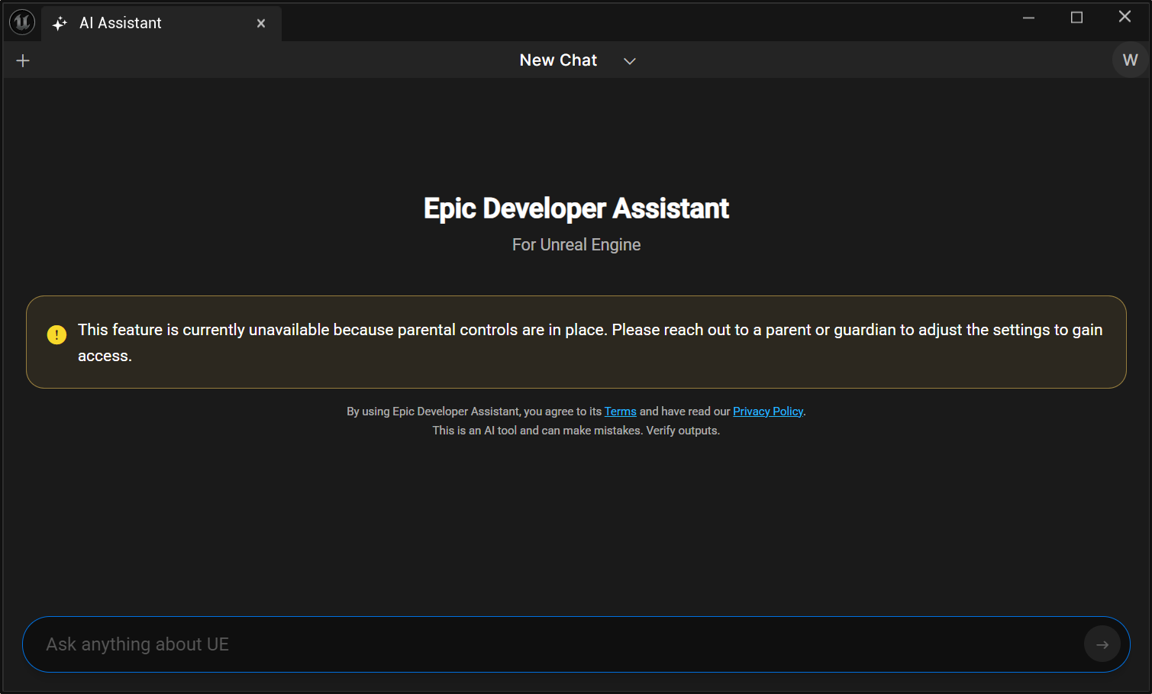Click the Epic Developer Assistant heading
The height and width of the screenshot is (694, 1152).
(576, 208)
